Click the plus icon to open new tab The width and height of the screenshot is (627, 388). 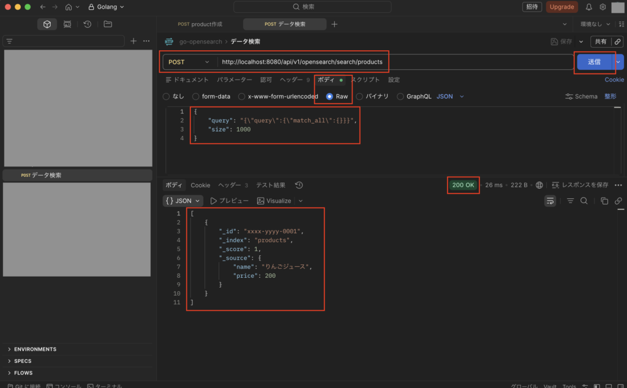334,24
